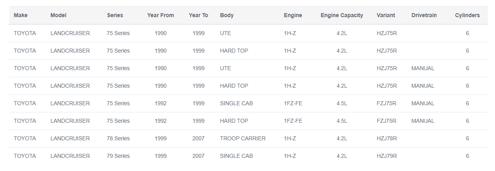Select the Year From column header
The width and height of the screenshot is (495, 171).
coord(160,16)
